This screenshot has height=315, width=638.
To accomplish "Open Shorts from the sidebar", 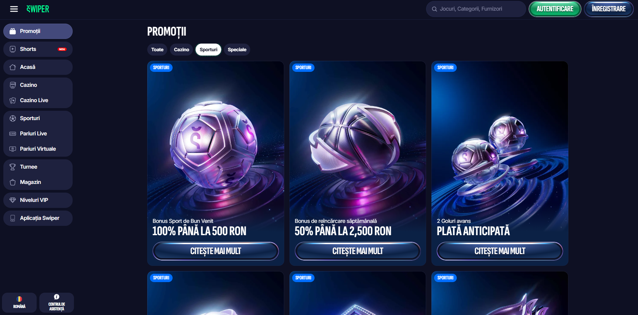I will click(38, 49).
